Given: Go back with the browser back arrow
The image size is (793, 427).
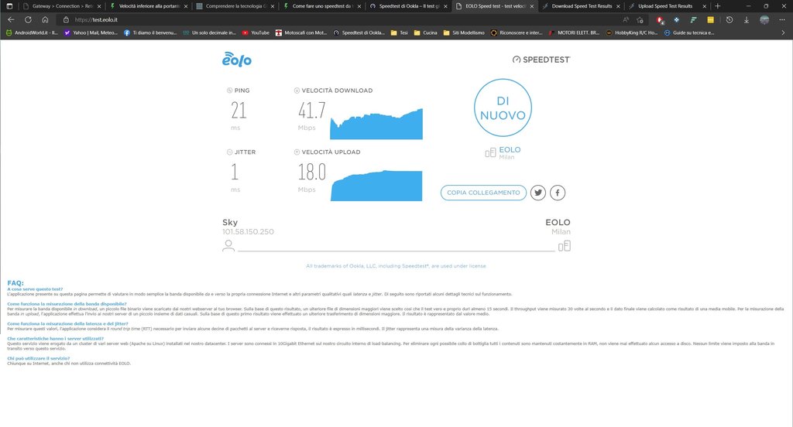Looking at the screenshot, I should point(11,19).
